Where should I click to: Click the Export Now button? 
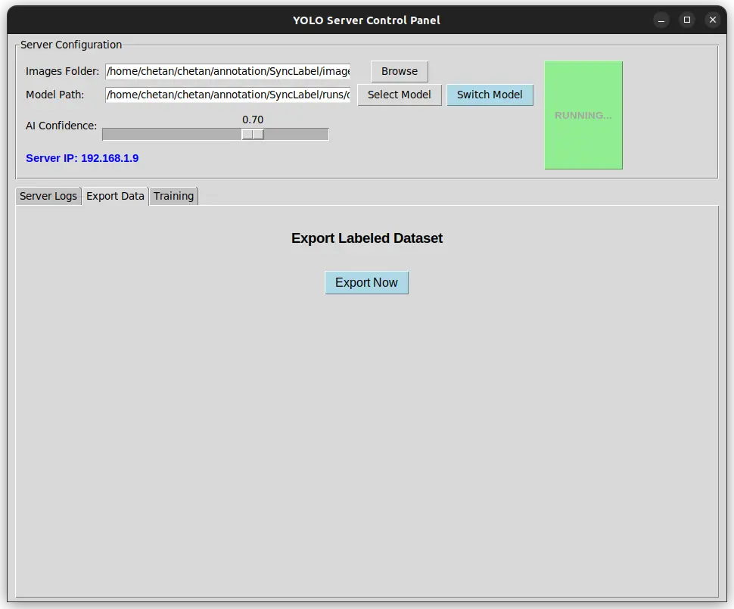(x=366, y=282)
